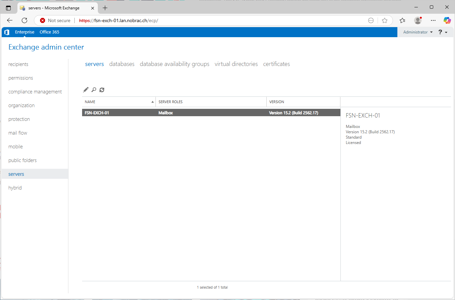Open the favorites list icon
This screenshot has height=300, width=455.
pyautogui.click(x=402, y=20)
